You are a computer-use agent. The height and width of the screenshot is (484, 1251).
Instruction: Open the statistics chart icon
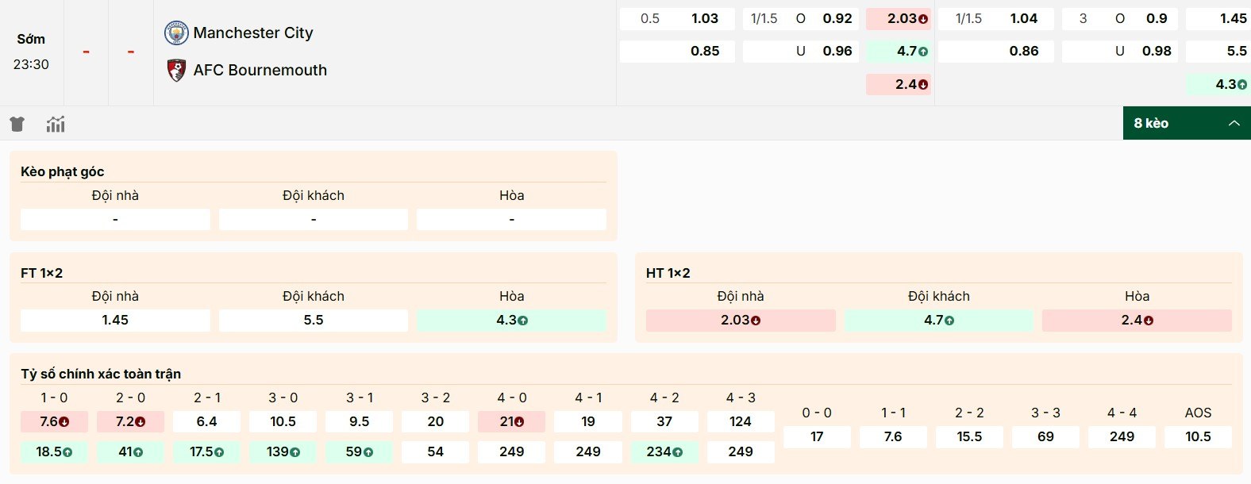[x=56, y=124]
